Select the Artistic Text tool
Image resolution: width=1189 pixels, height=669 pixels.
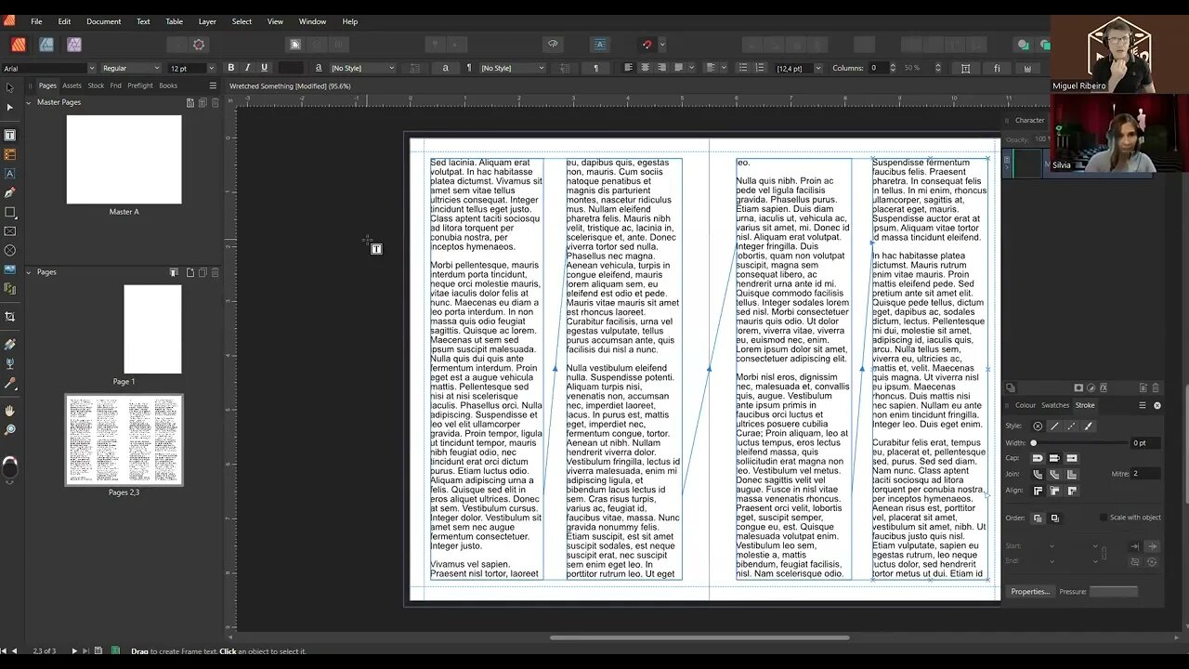[10, 174]
